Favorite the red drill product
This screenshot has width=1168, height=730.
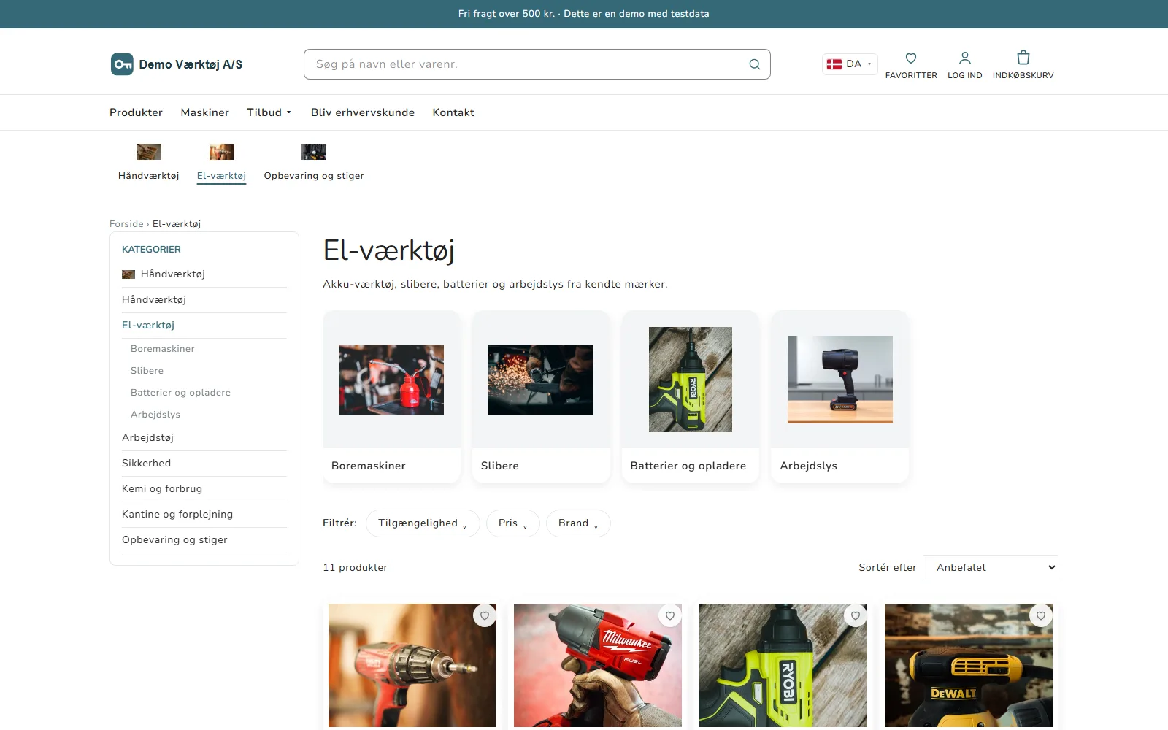coord(485,615)
